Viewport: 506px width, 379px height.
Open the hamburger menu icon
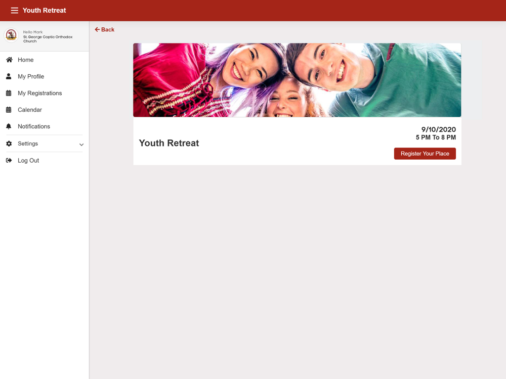point(15,10)
